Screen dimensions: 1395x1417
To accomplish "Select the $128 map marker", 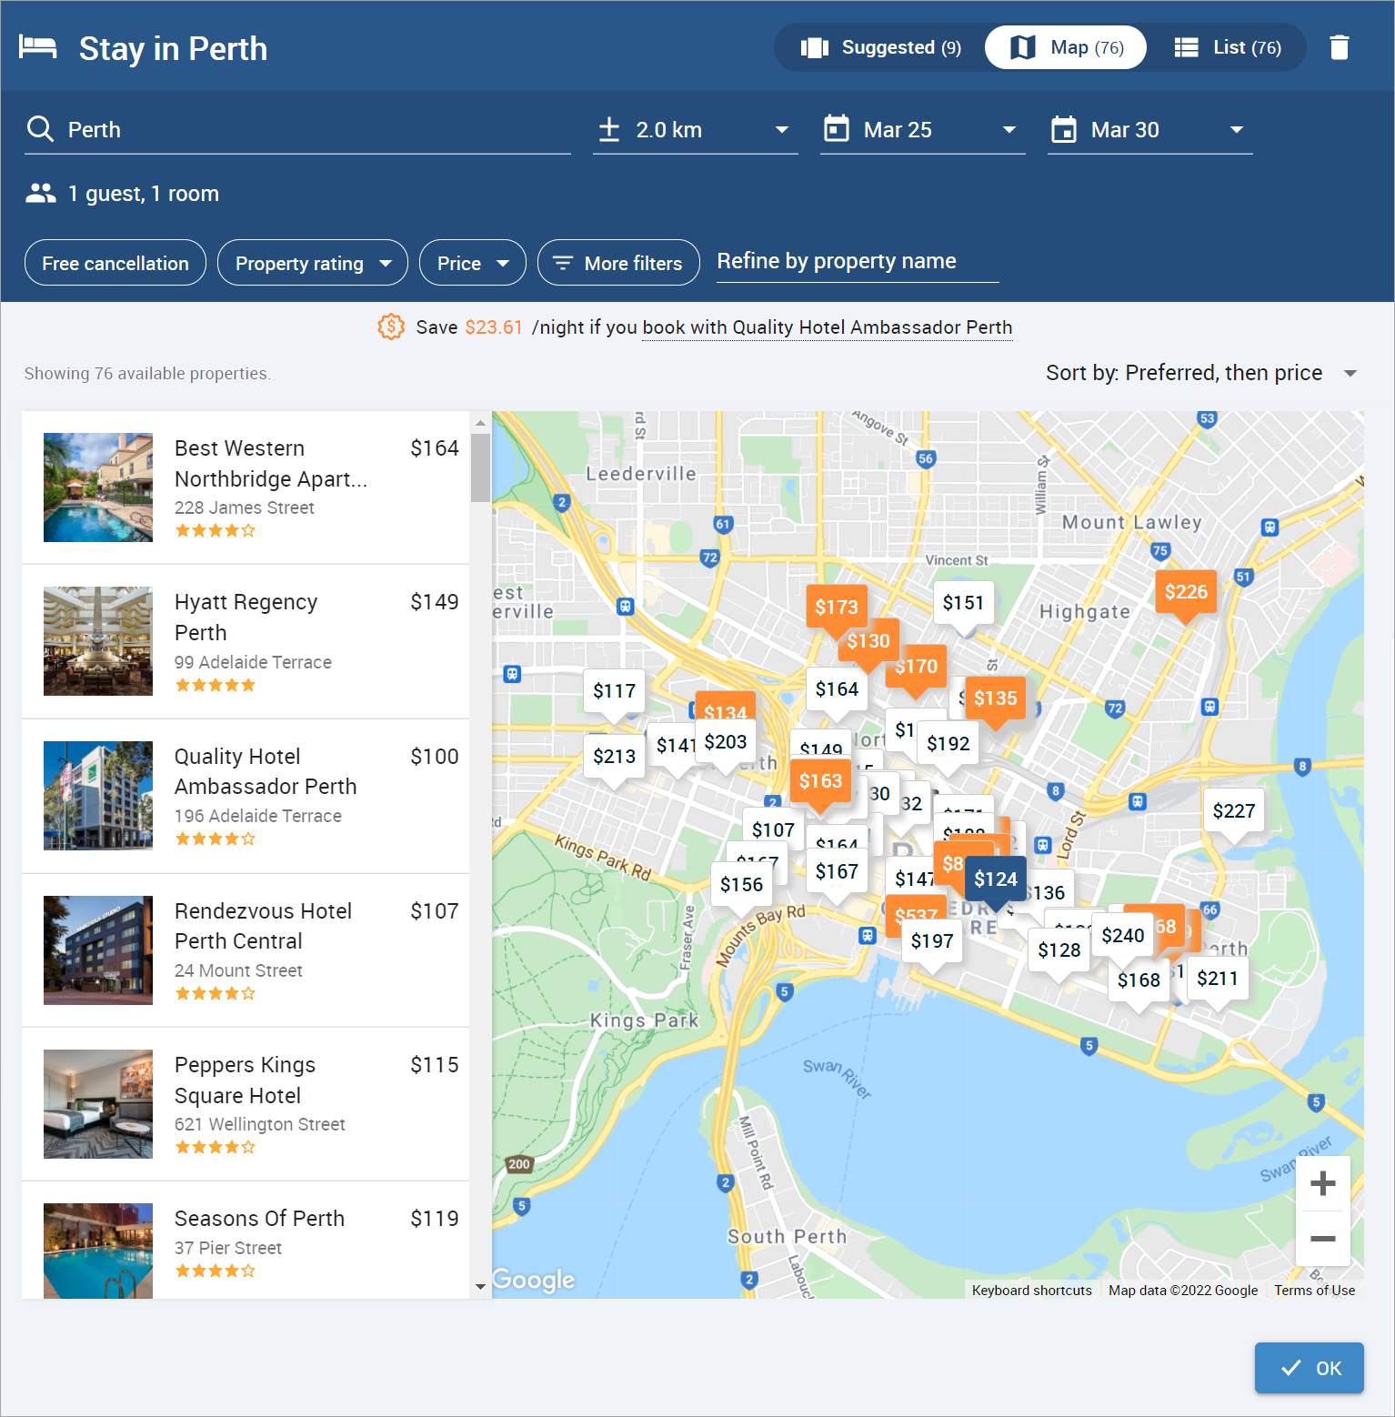I will (x=1059, y=950).
